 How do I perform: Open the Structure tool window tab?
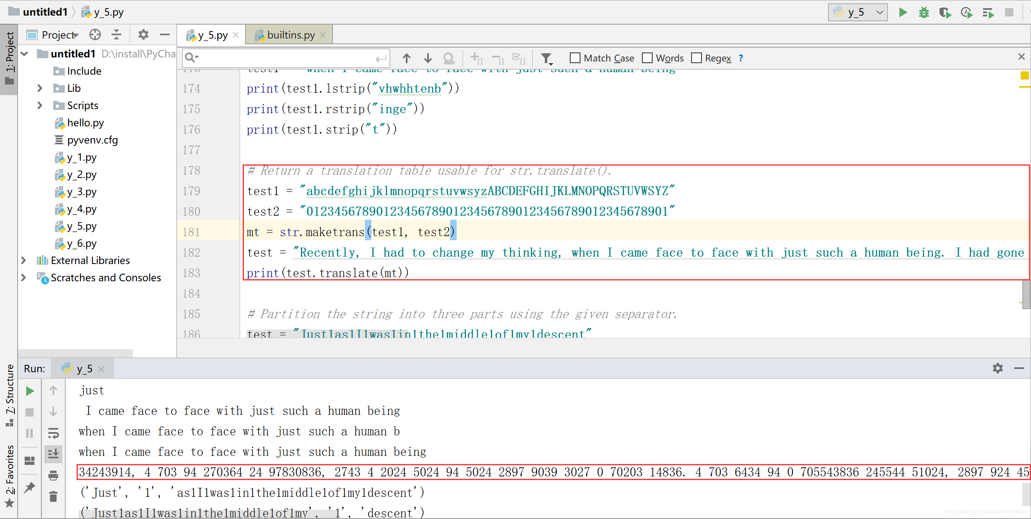coord(9,394)
